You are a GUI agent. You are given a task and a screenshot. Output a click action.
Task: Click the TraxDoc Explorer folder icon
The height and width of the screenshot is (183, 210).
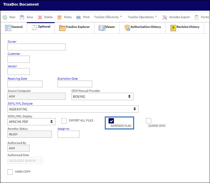[x=62, y=28]
